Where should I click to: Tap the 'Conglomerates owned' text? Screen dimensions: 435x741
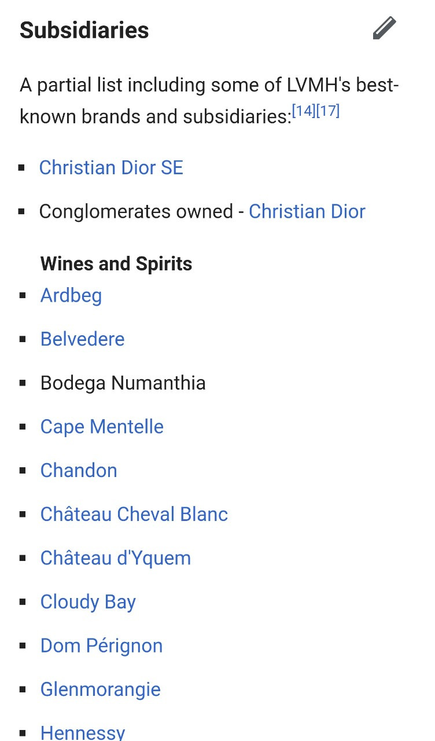click(136, 211)
